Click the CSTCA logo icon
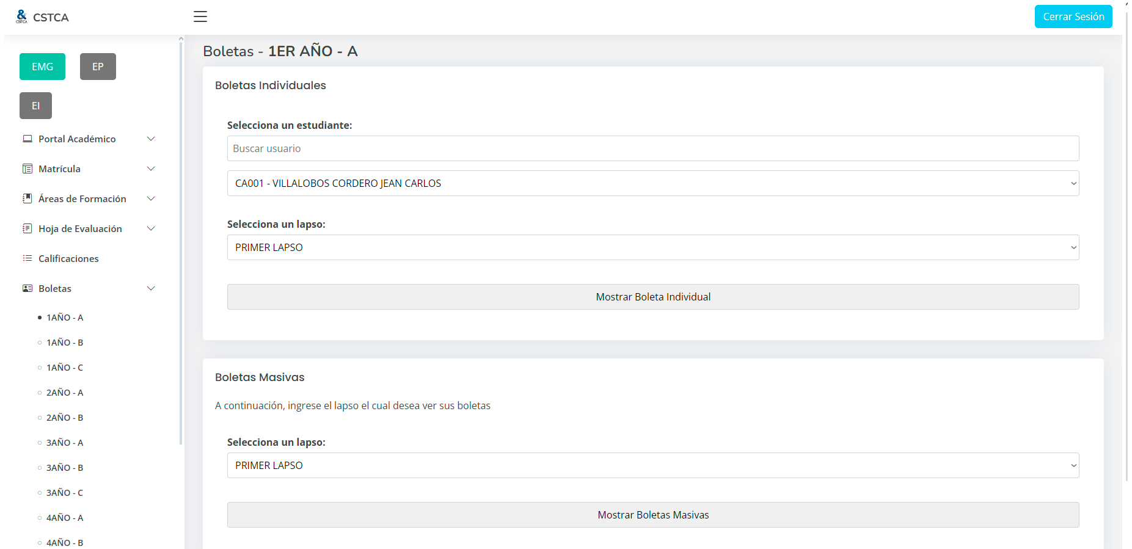The image size is (1132, 549). click(x=22, y=16)
